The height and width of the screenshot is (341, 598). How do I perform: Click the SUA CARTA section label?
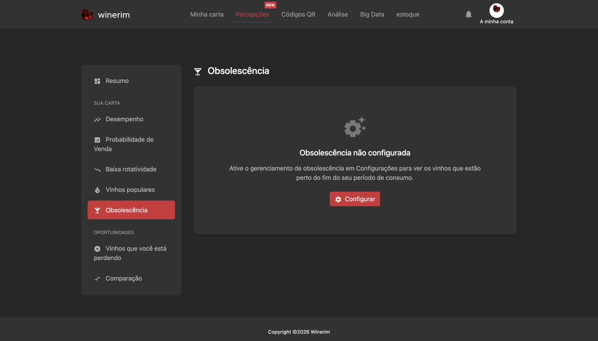(x=107, y=103)
